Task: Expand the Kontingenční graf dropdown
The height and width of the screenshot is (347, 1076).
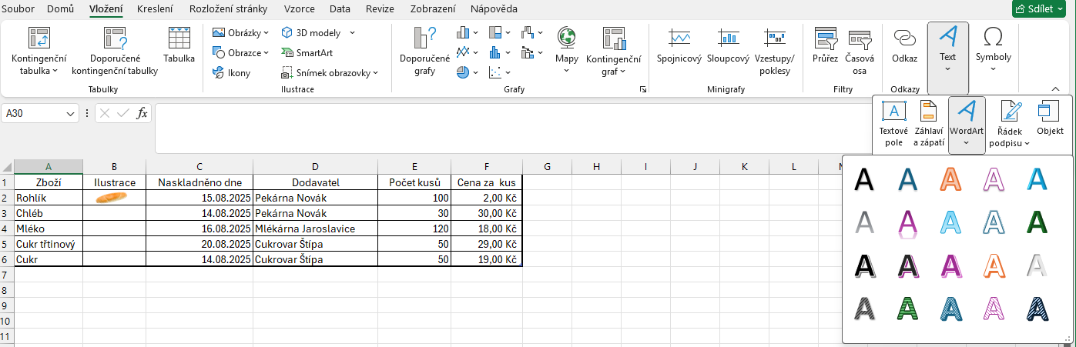Action: pos(622,71)
